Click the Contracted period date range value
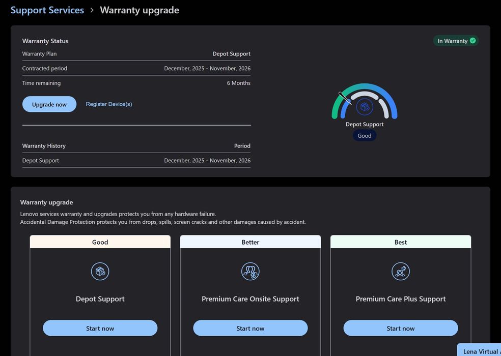Screen dimensions: 501x356 point(207,68)
